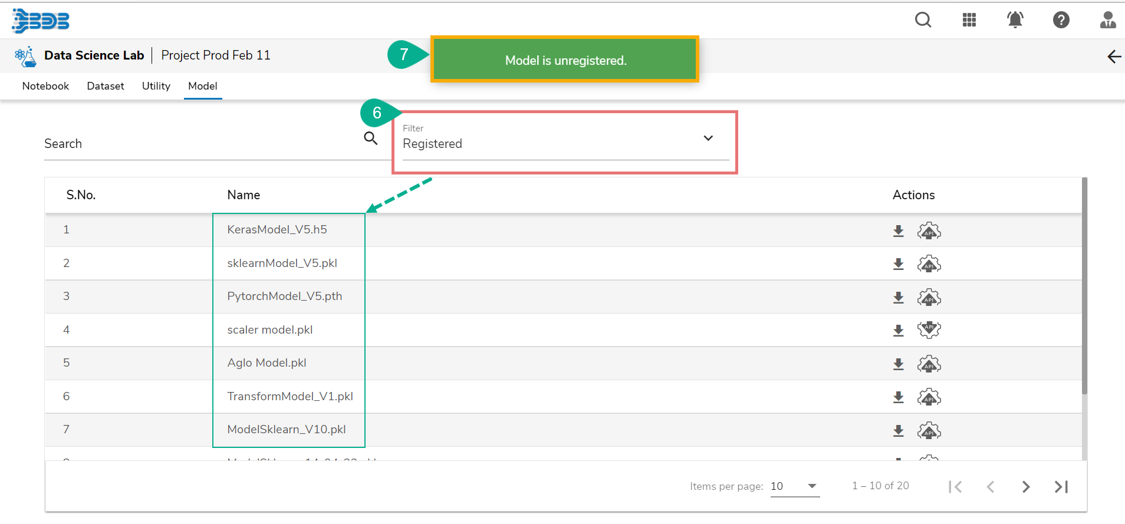Viewport: 1125px width, 524px height.
Task: Jump to the last page of models
Action: [1061, 487]
